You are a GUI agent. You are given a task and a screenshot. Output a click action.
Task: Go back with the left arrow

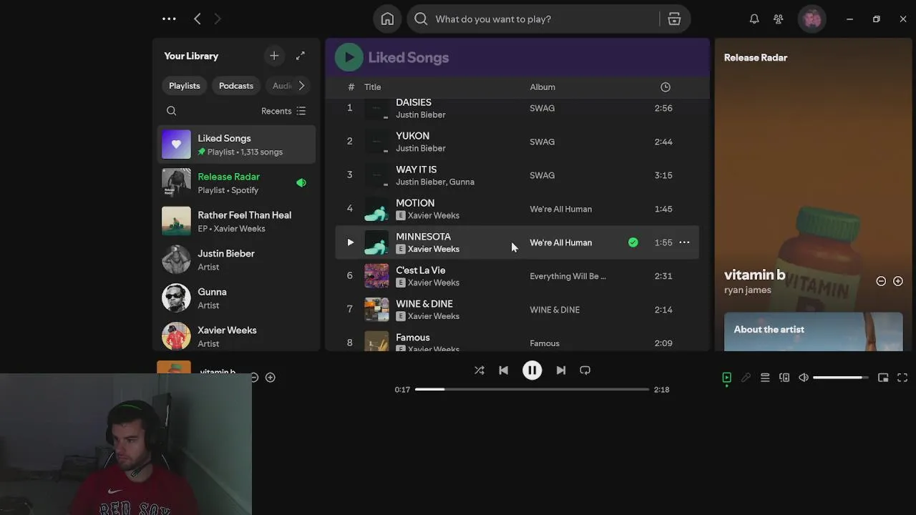tap(198, 19)
